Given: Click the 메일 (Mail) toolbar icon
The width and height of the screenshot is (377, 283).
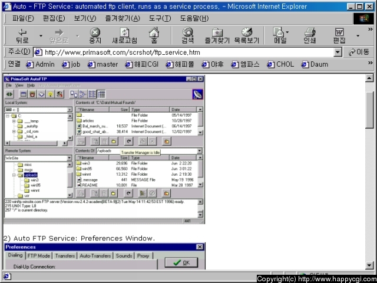Looking at the screenshot, I should (x=280, y=35).
